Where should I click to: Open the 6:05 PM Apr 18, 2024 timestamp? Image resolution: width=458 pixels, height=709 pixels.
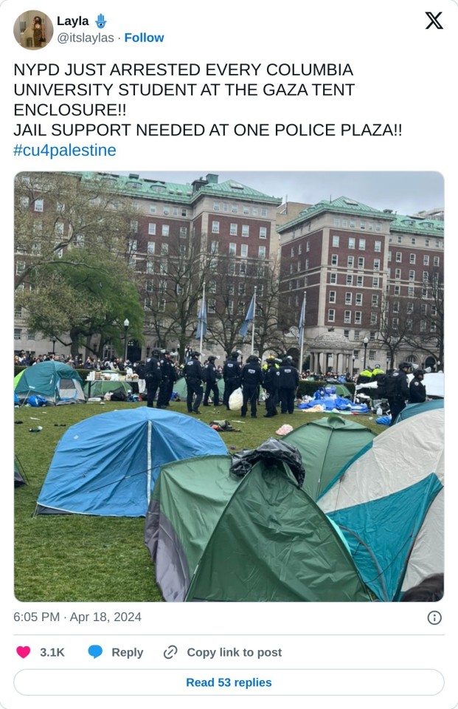[77, 617]
